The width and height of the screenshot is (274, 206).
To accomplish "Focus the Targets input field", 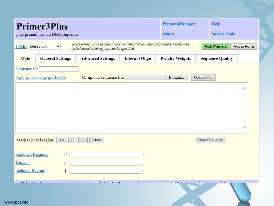I will tap(105, 163).
